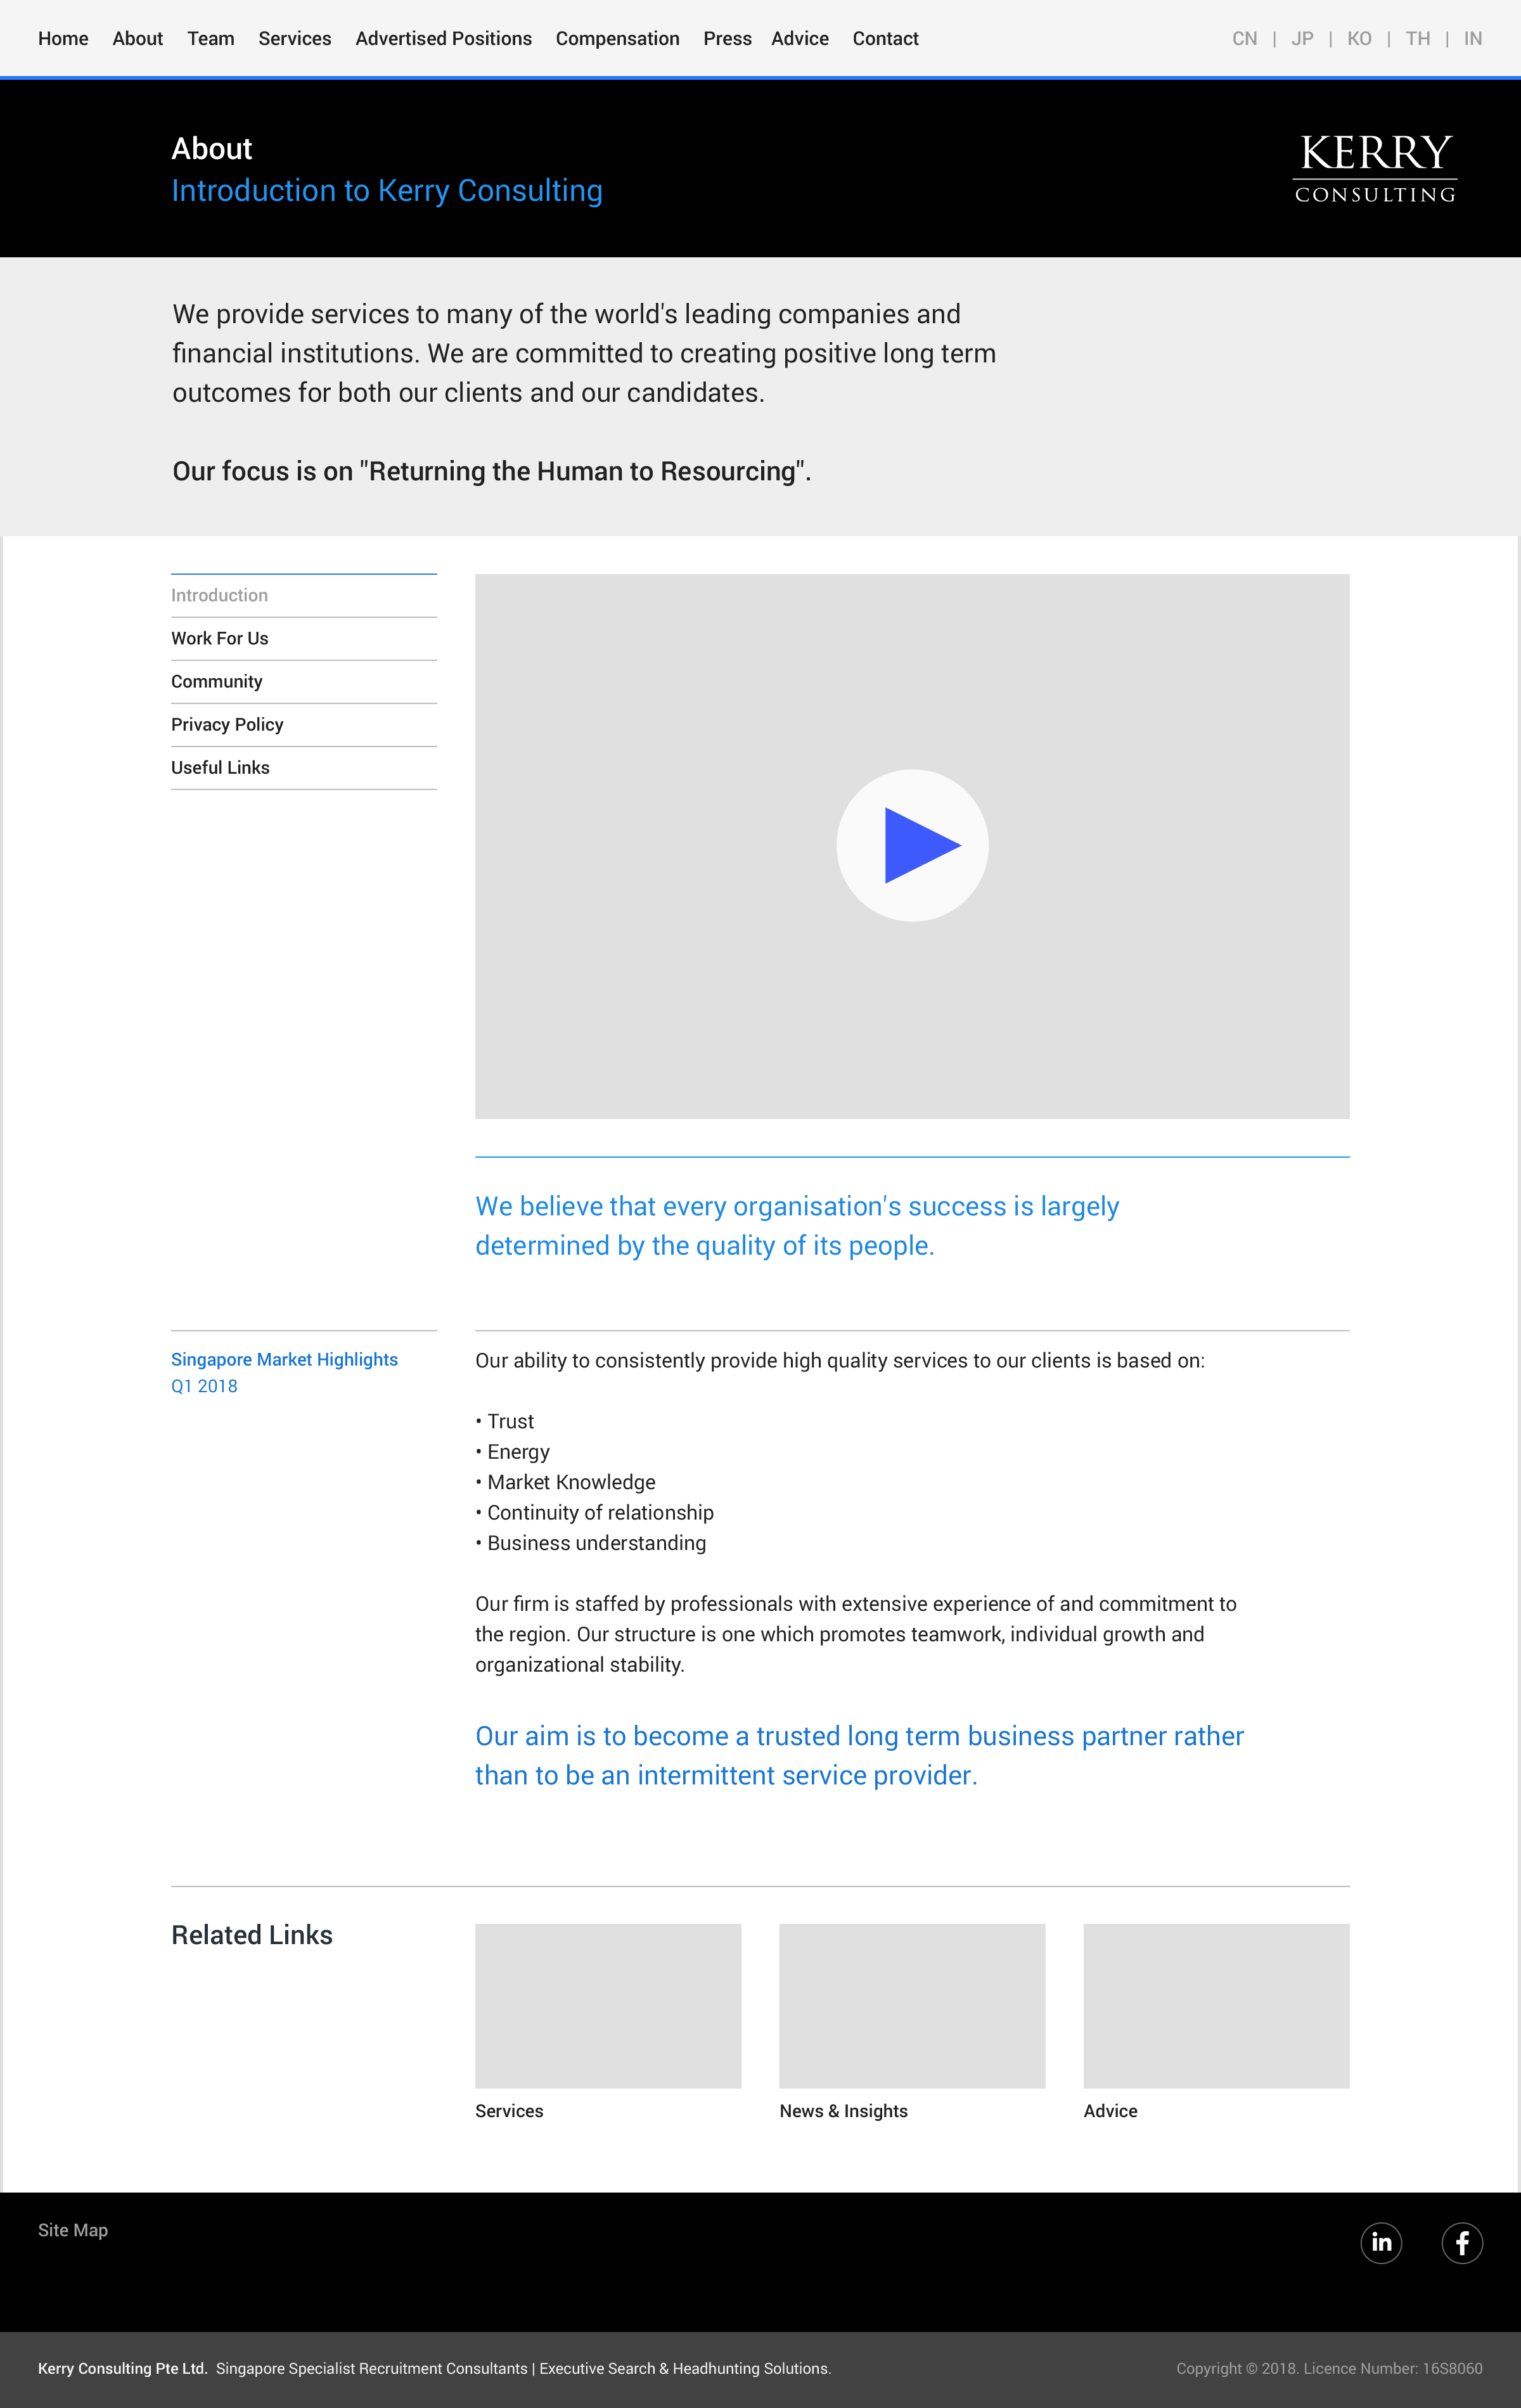The image size is (1521, 2408).
Task: Go to Home in the top navigation
Action: pos(63,39)
